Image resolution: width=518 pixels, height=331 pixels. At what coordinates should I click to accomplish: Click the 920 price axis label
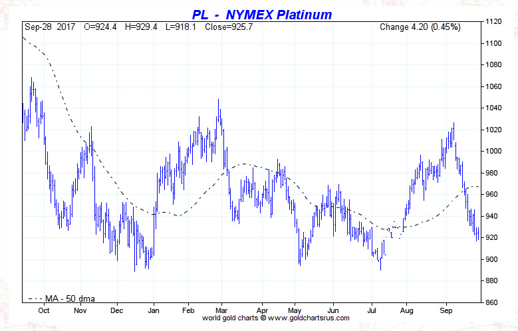tap(491, 238)
